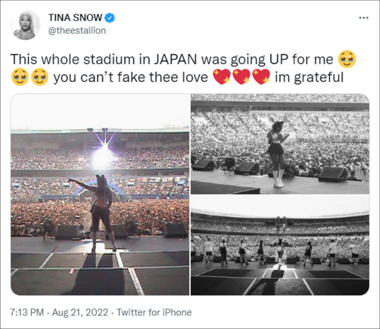This screenshot has width=380, height=329.
Task: Click the Twitter for iPhone source link
Action: (x=154, y=312)
